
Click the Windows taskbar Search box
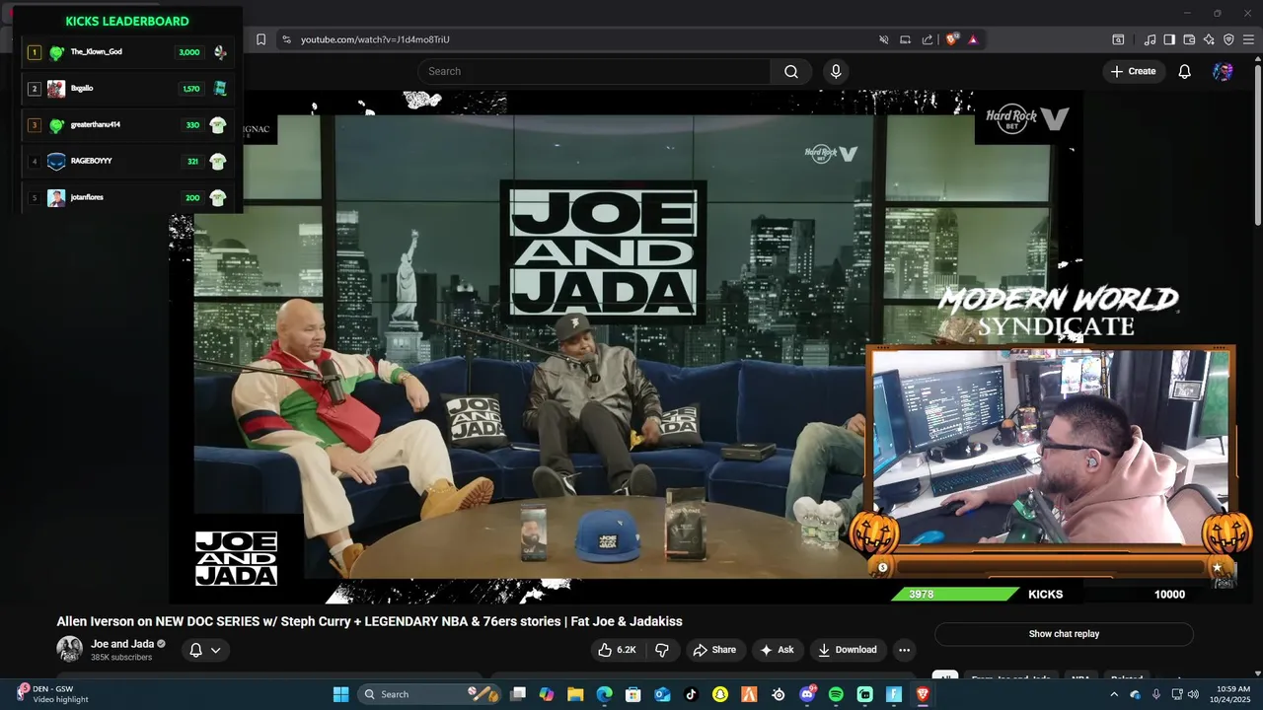428,694
